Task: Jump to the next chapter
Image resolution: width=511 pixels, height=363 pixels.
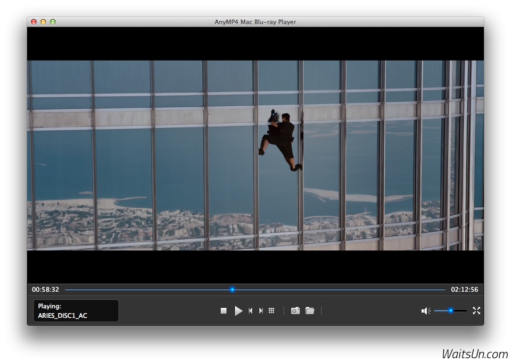Action: click(x=261, y=311)
